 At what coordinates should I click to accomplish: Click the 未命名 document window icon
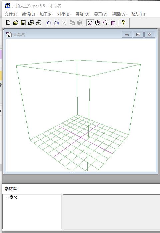(x=9, y=35)
